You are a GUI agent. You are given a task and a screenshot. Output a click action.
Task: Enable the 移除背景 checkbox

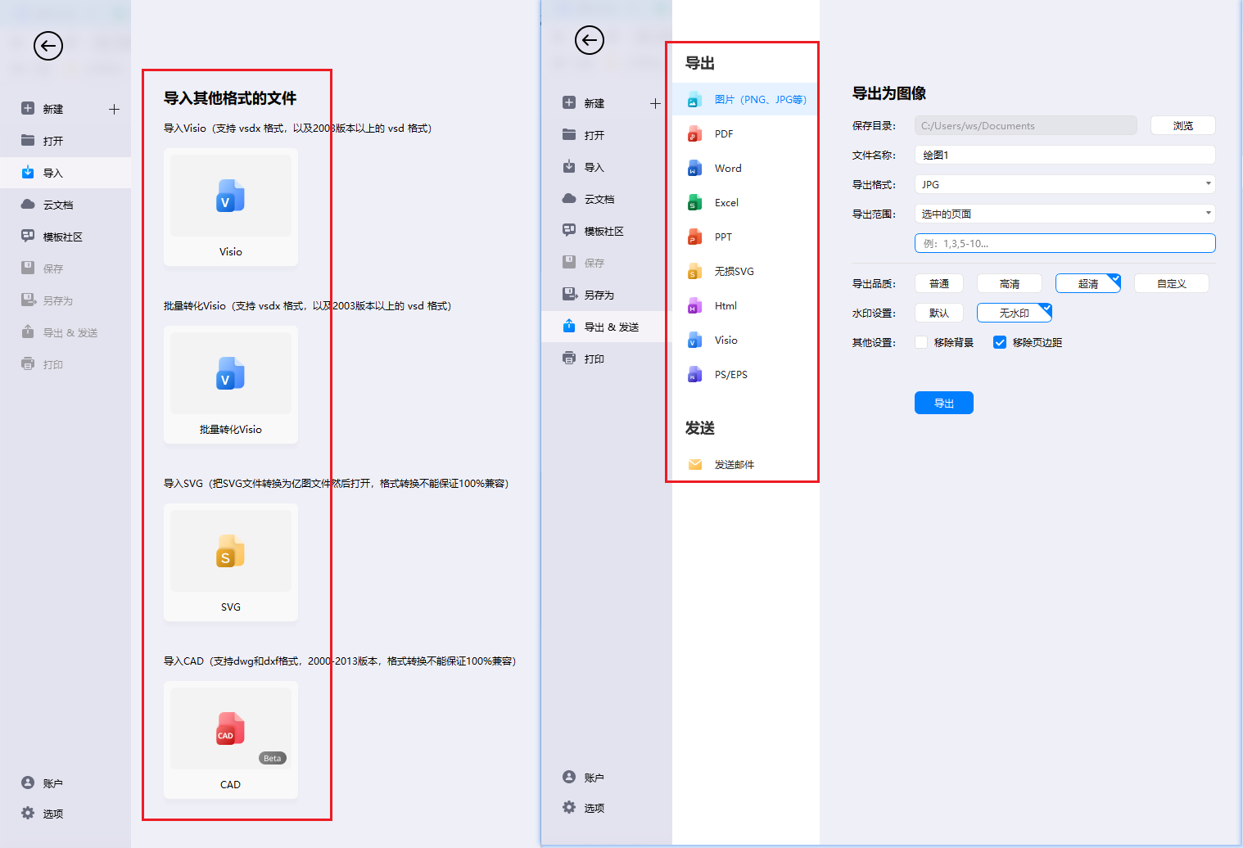coord(921,343)
